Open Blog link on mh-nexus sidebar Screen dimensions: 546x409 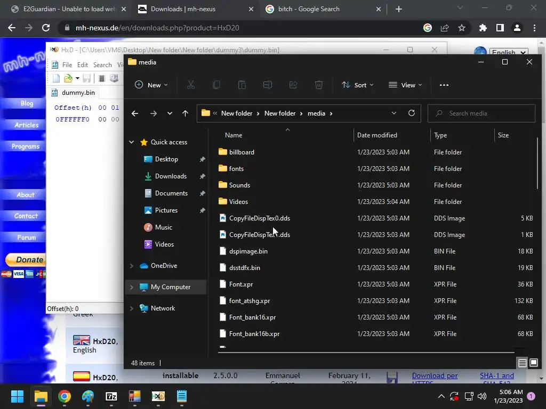[x=27, y=103]
